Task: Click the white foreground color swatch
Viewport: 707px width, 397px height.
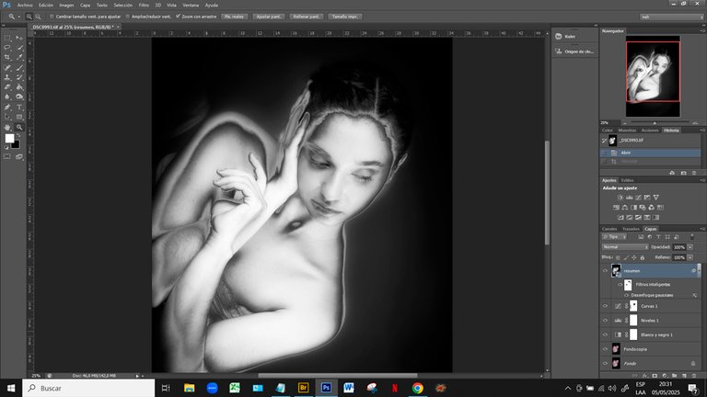Action: (x=9, y=138)
